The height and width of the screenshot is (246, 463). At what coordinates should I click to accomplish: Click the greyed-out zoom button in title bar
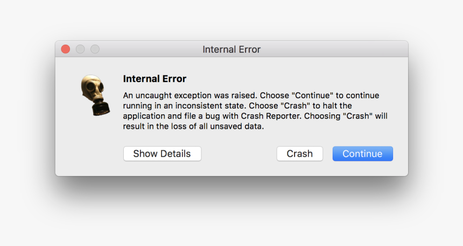95,49
